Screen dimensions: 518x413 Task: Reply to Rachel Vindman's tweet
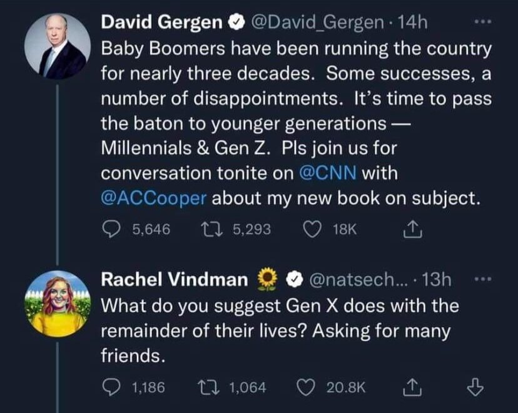pyautogui.click(x=111, y=388)
